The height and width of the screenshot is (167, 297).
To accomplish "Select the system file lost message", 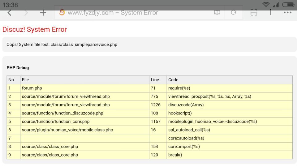I will 62,45.
